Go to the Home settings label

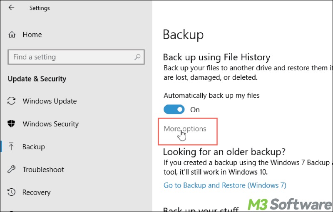pyautogui.click(x=32, y=35)
